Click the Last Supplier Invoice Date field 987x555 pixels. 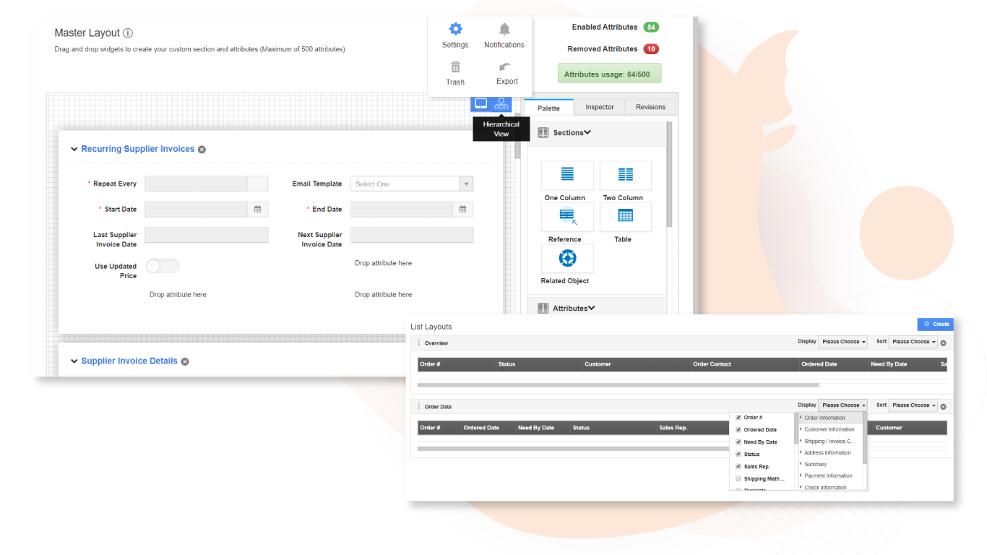coord(207,235)
